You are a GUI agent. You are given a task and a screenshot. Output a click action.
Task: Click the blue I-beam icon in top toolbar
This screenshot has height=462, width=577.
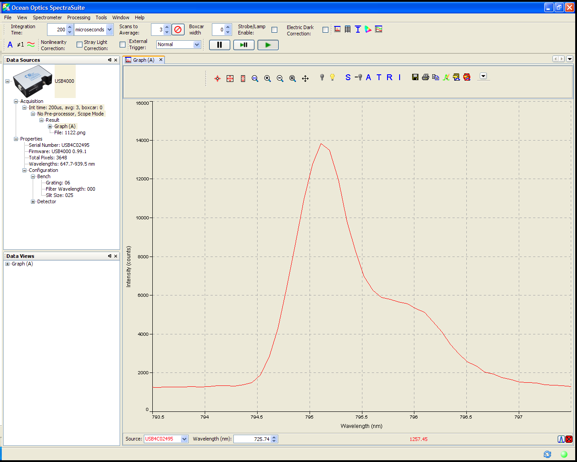pos(358,29)
